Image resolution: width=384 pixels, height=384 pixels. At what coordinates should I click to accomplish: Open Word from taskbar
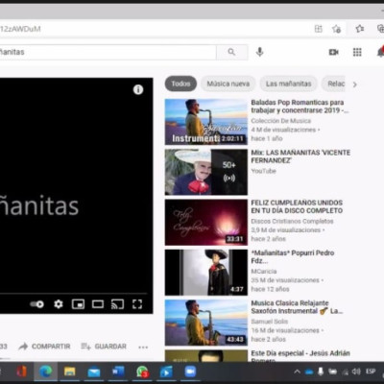118,372
